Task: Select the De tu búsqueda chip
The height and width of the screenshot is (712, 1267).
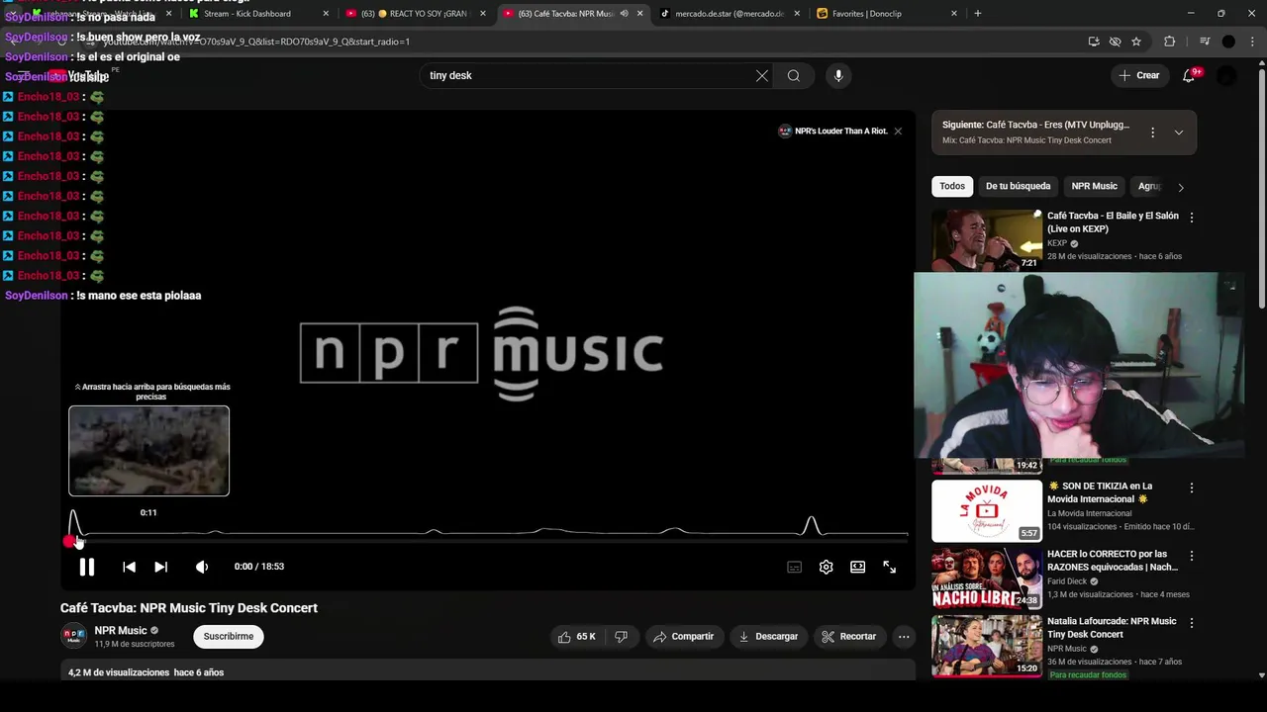Action: [x=1018, y=186]
